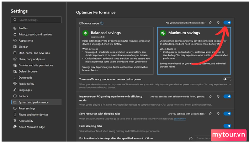The image size is (249, 144).
Task: Click the Efficiency mode help question icon
Action: click(102, 23)
